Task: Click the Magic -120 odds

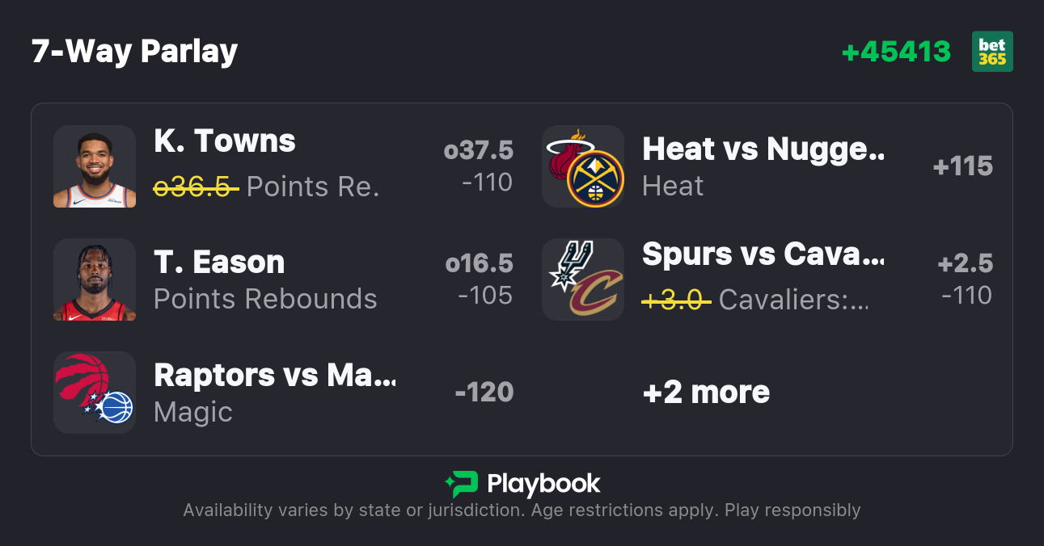Action: coord(484,393)
